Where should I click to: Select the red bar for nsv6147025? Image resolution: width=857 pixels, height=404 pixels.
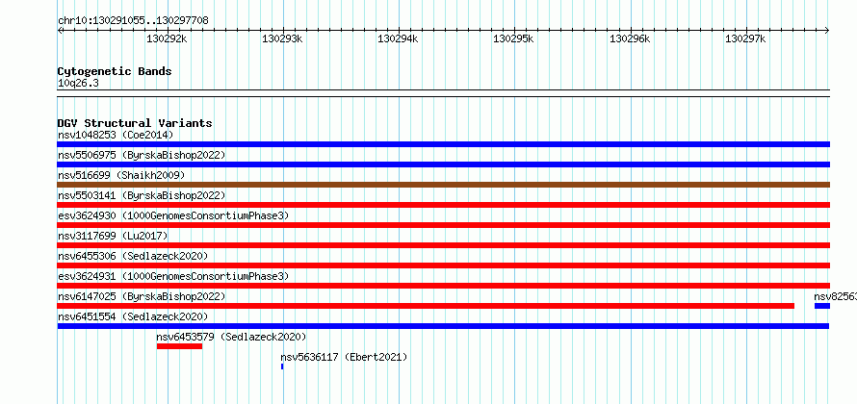(x=426, y=306)
